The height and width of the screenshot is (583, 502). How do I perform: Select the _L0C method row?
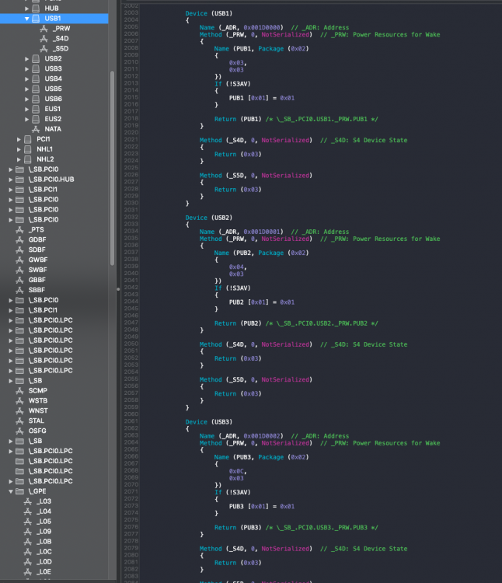pyautogui.click(x=54, y=552)
